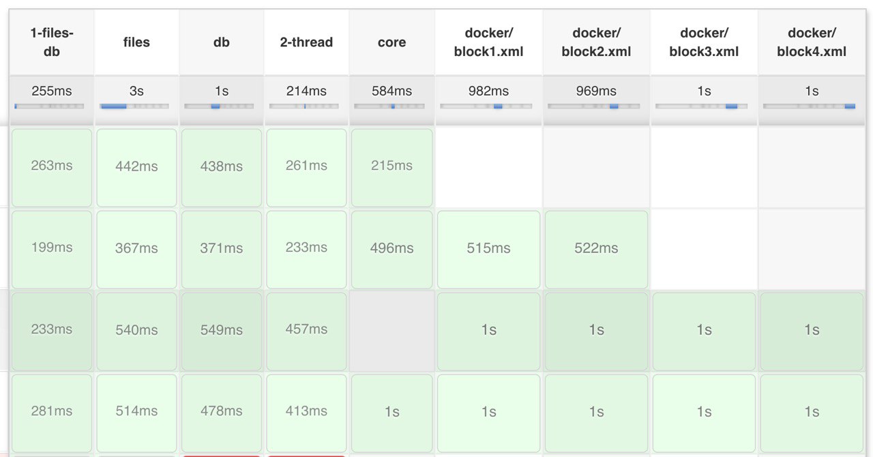Select the 413ms 2-thread cell

pos(306,413)
